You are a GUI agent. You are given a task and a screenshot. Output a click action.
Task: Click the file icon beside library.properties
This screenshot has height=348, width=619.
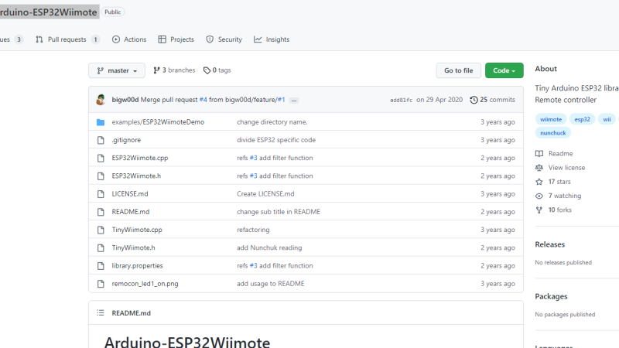pyautogui.click(x=101, y=266)
